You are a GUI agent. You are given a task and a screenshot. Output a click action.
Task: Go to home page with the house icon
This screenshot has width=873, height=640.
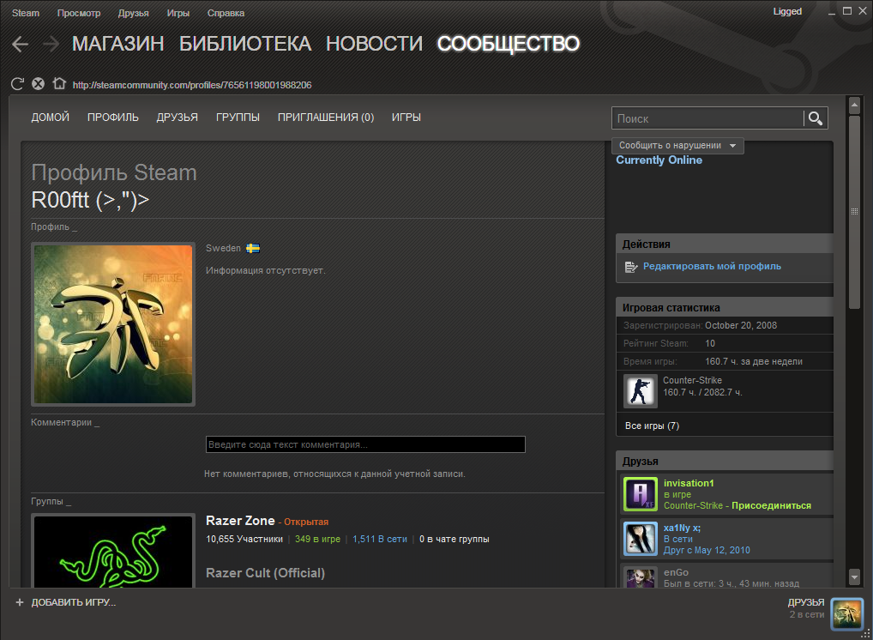point(59,83)
